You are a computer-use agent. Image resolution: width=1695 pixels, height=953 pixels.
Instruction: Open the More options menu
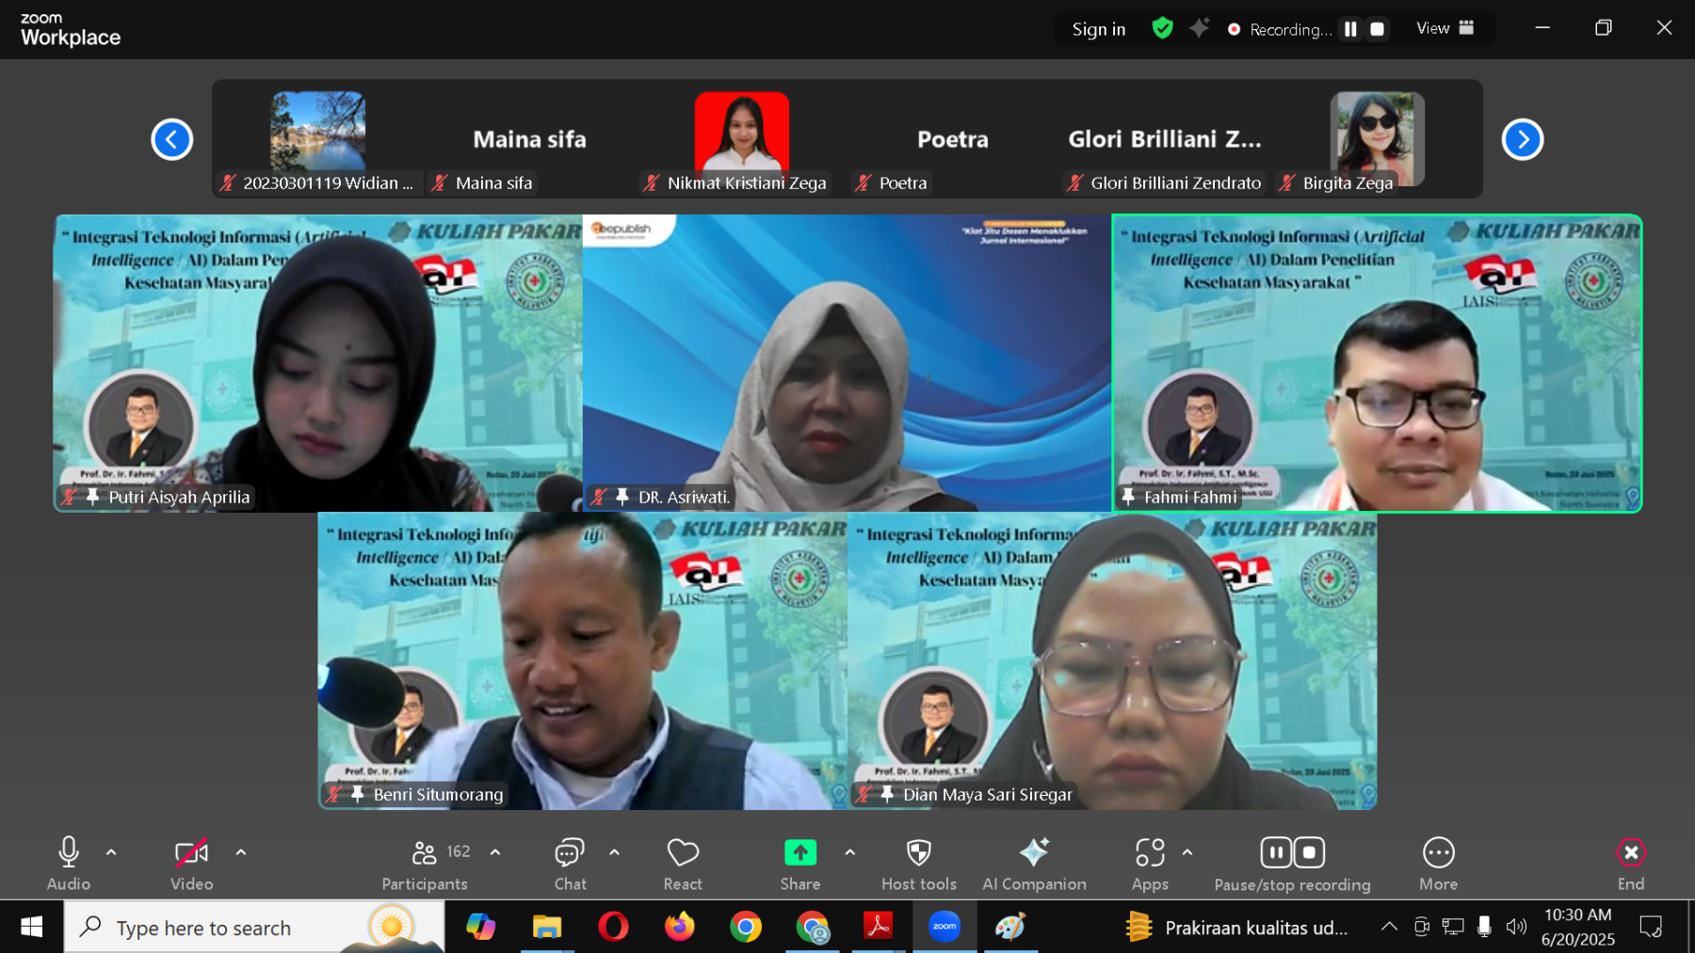click(x=1438, y=853)
